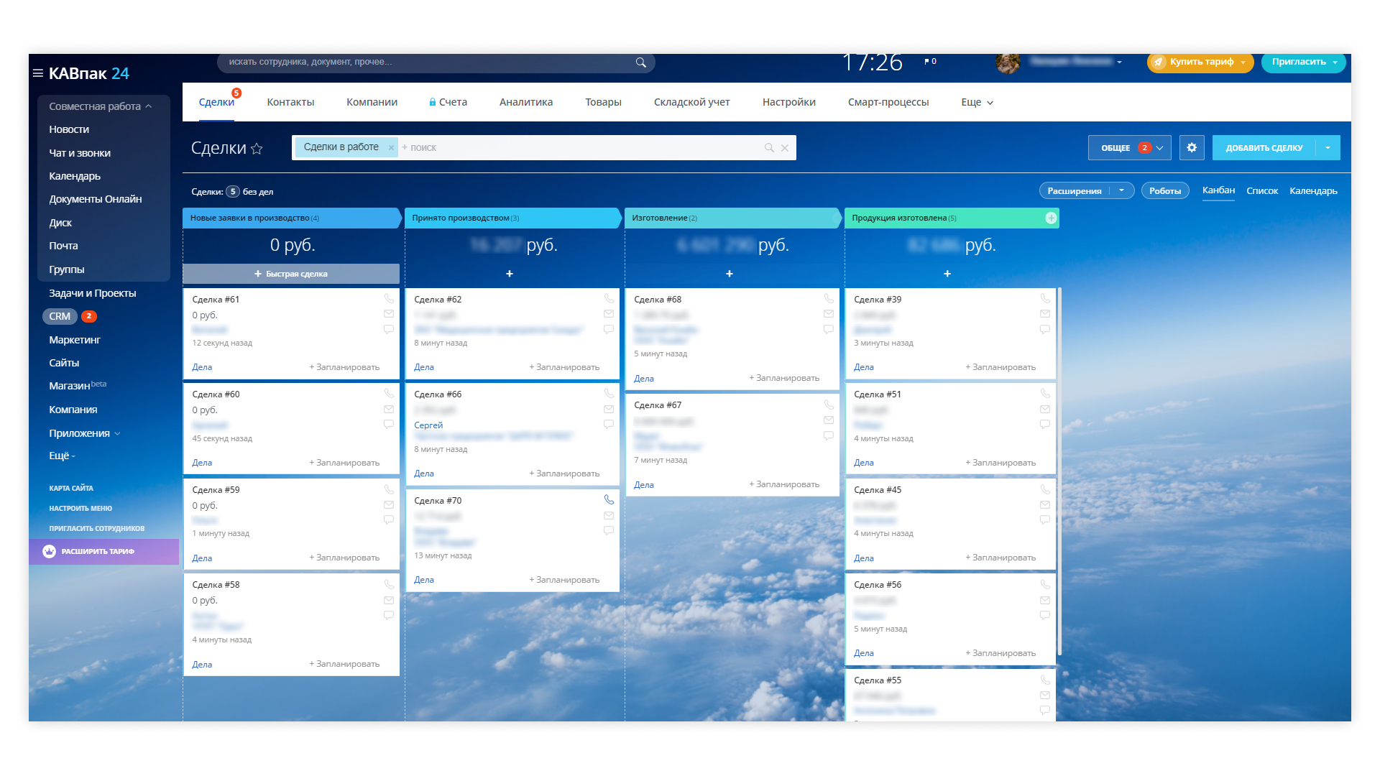The width and height of the screenshot is (1380, 776).
Task: Click the Быстрая сделка button
Action: [x=291, y=274]
